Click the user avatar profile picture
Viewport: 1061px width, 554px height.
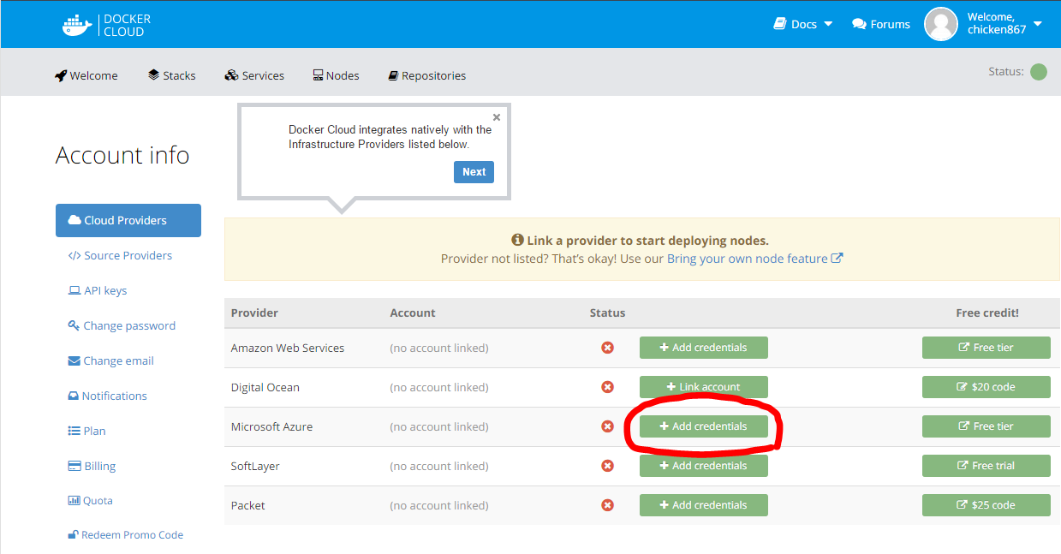tap(940, 24)
